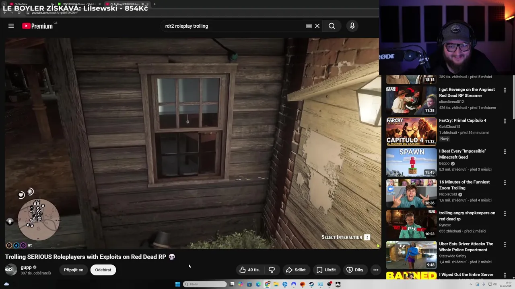Open the YouTube guide hamburger menu
515x289 pixels.
coord(11,26)
